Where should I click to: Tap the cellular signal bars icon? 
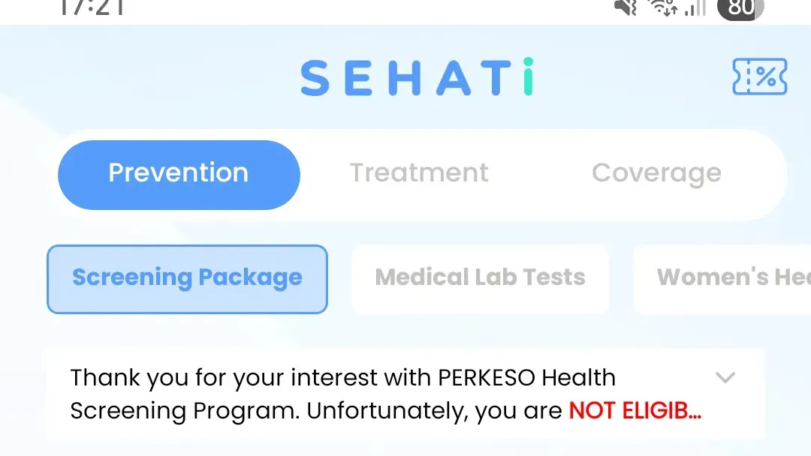pos(695,8)
